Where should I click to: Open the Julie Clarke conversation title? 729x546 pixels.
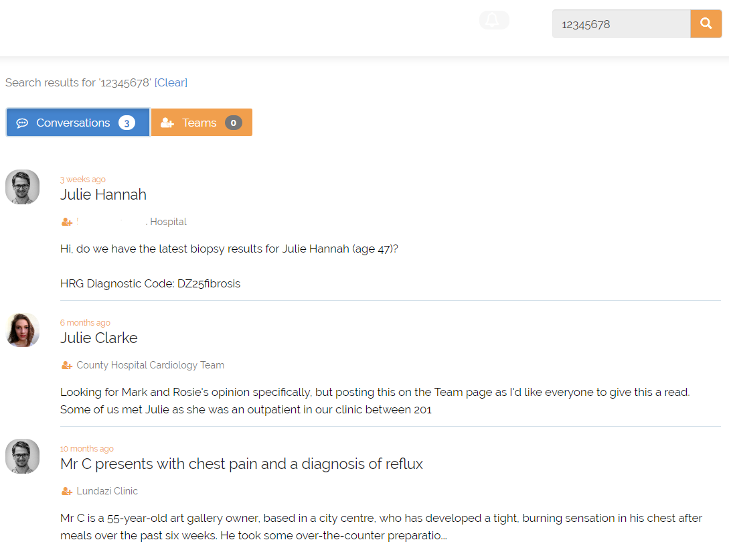(98, 338)
